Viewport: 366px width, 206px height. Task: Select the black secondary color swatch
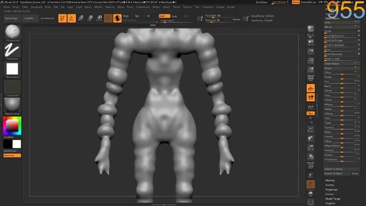(7, 144)
